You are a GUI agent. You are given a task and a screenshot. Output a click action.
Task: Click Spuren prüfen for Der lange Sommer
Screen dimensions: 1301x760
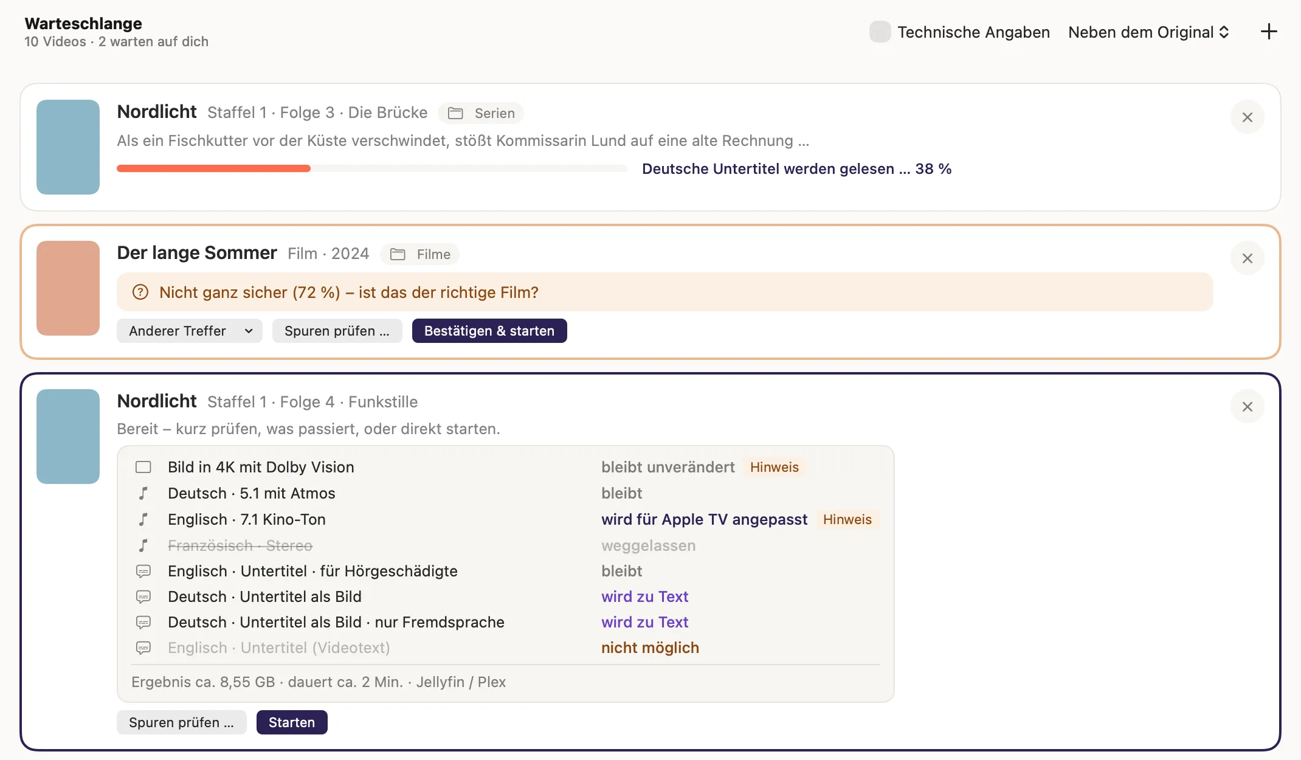[337, 331]
